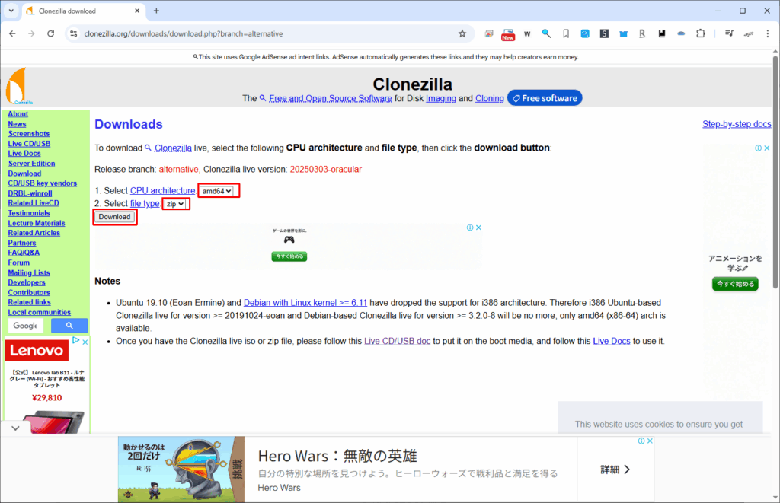
Task: Open Free and Open Source Software link
Action: [x=331, y=98]
